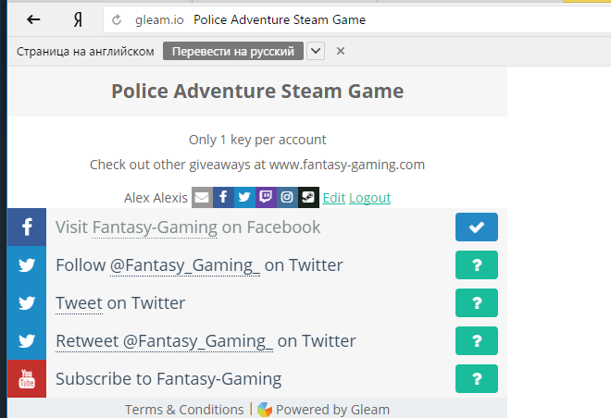Image resolution: width=611 pixels, height=418 pixels.
Task: Open Yandex home via the Я icon
Action: [x=78, y=19]
